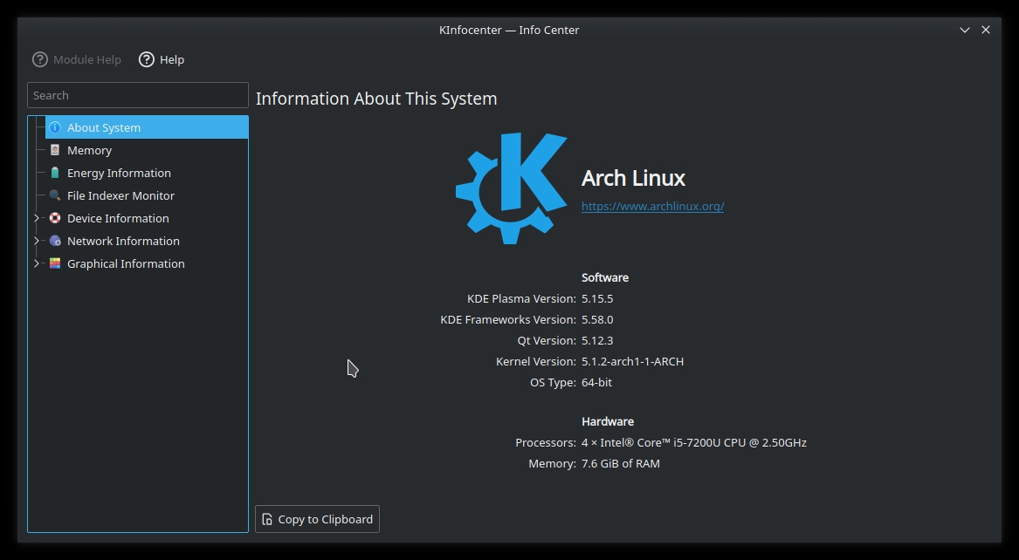Click the kernel version 5.1.2-arch1-1-ARCH
This screenshot has height=560, width=1019.
click(x=632, y=361)
